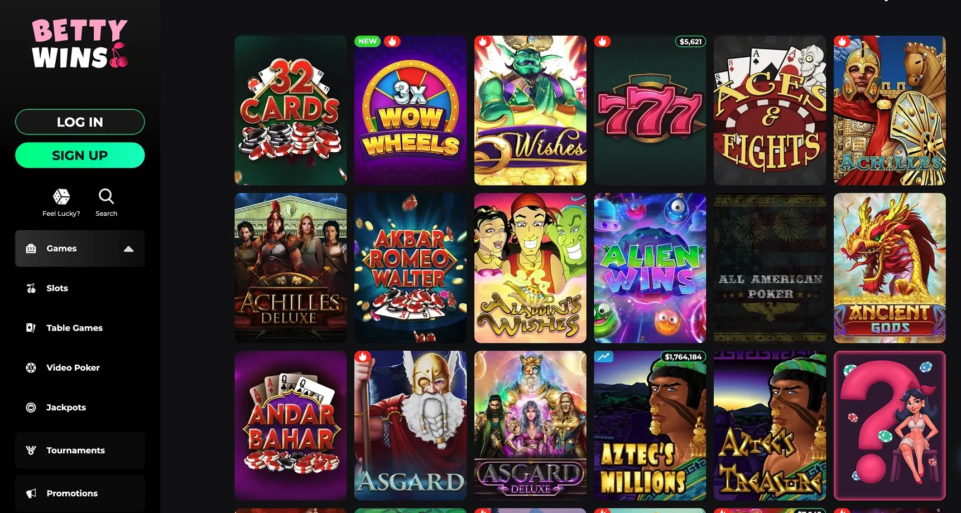Launch the Alien Wins game tile

click(650, 268)
